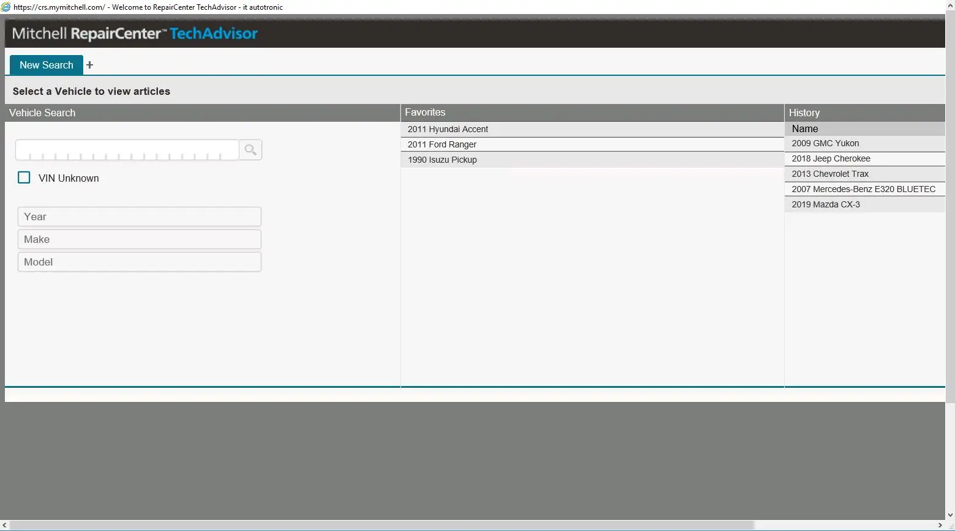Viewport: 955px width, 531px height.
Task: Choose 2011 Ford Ranger from Favorites
Action: tap(592, 144)
